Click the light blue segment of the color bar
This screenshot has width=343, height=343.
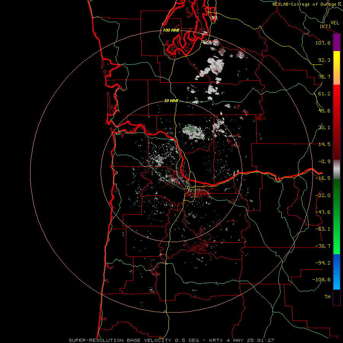(x=337, y=281)
